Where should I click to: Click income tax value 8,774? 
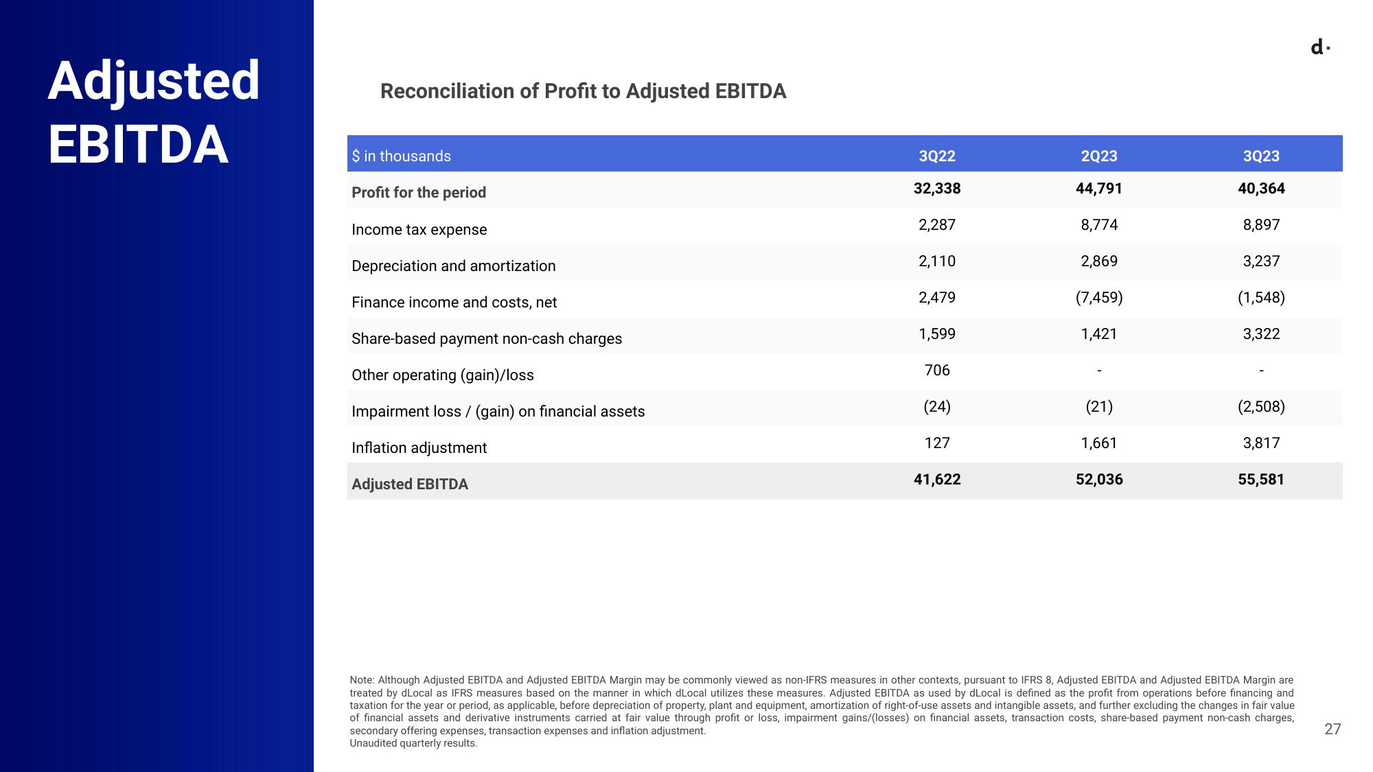pyautogui.click(x=1099, y=225)
